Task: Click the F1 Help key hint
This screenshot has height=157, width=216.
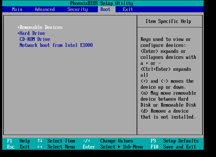Action: coord(18,141)
